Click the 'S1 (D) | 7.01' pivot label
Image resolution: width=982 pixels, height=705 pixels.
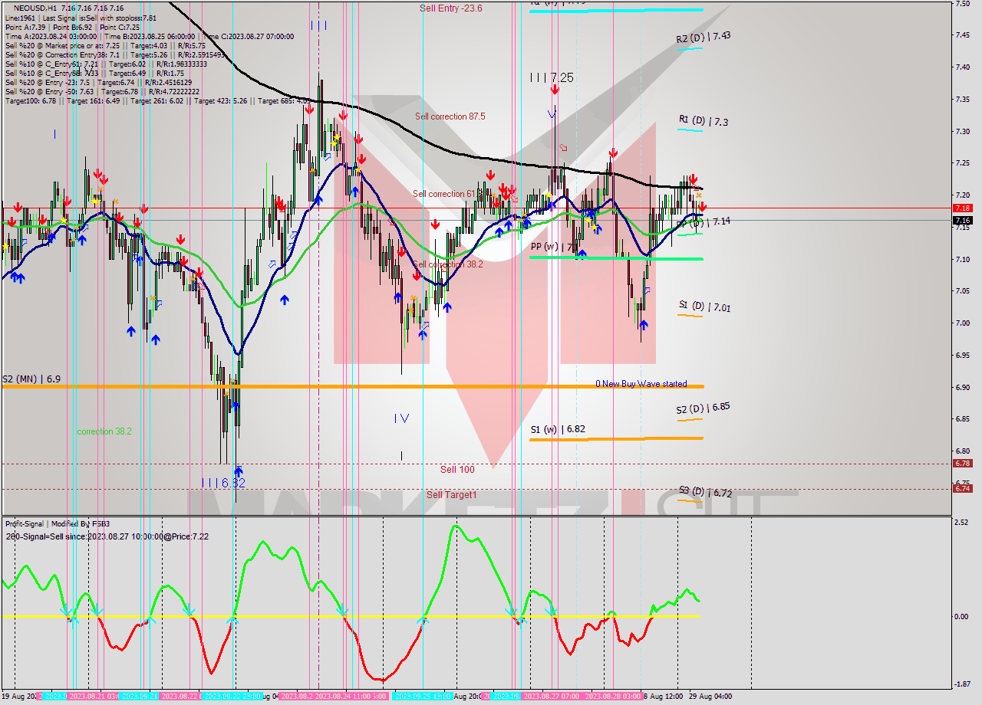(x=704, y=307)
